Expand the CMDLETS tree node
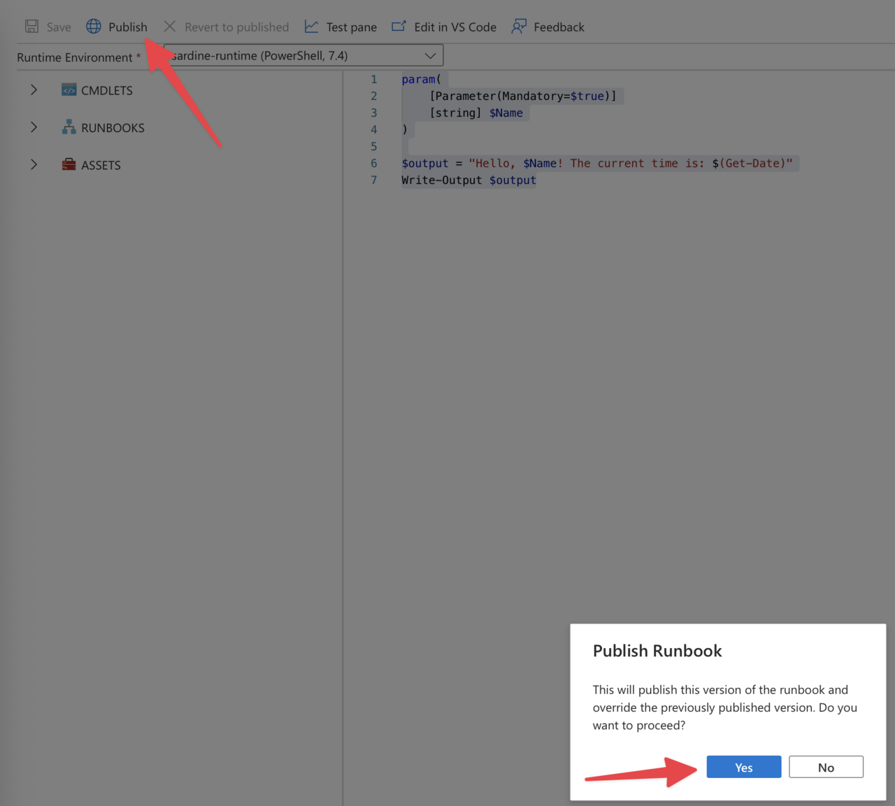This screenshot has width=895, height=806. [x=34, y=90]
